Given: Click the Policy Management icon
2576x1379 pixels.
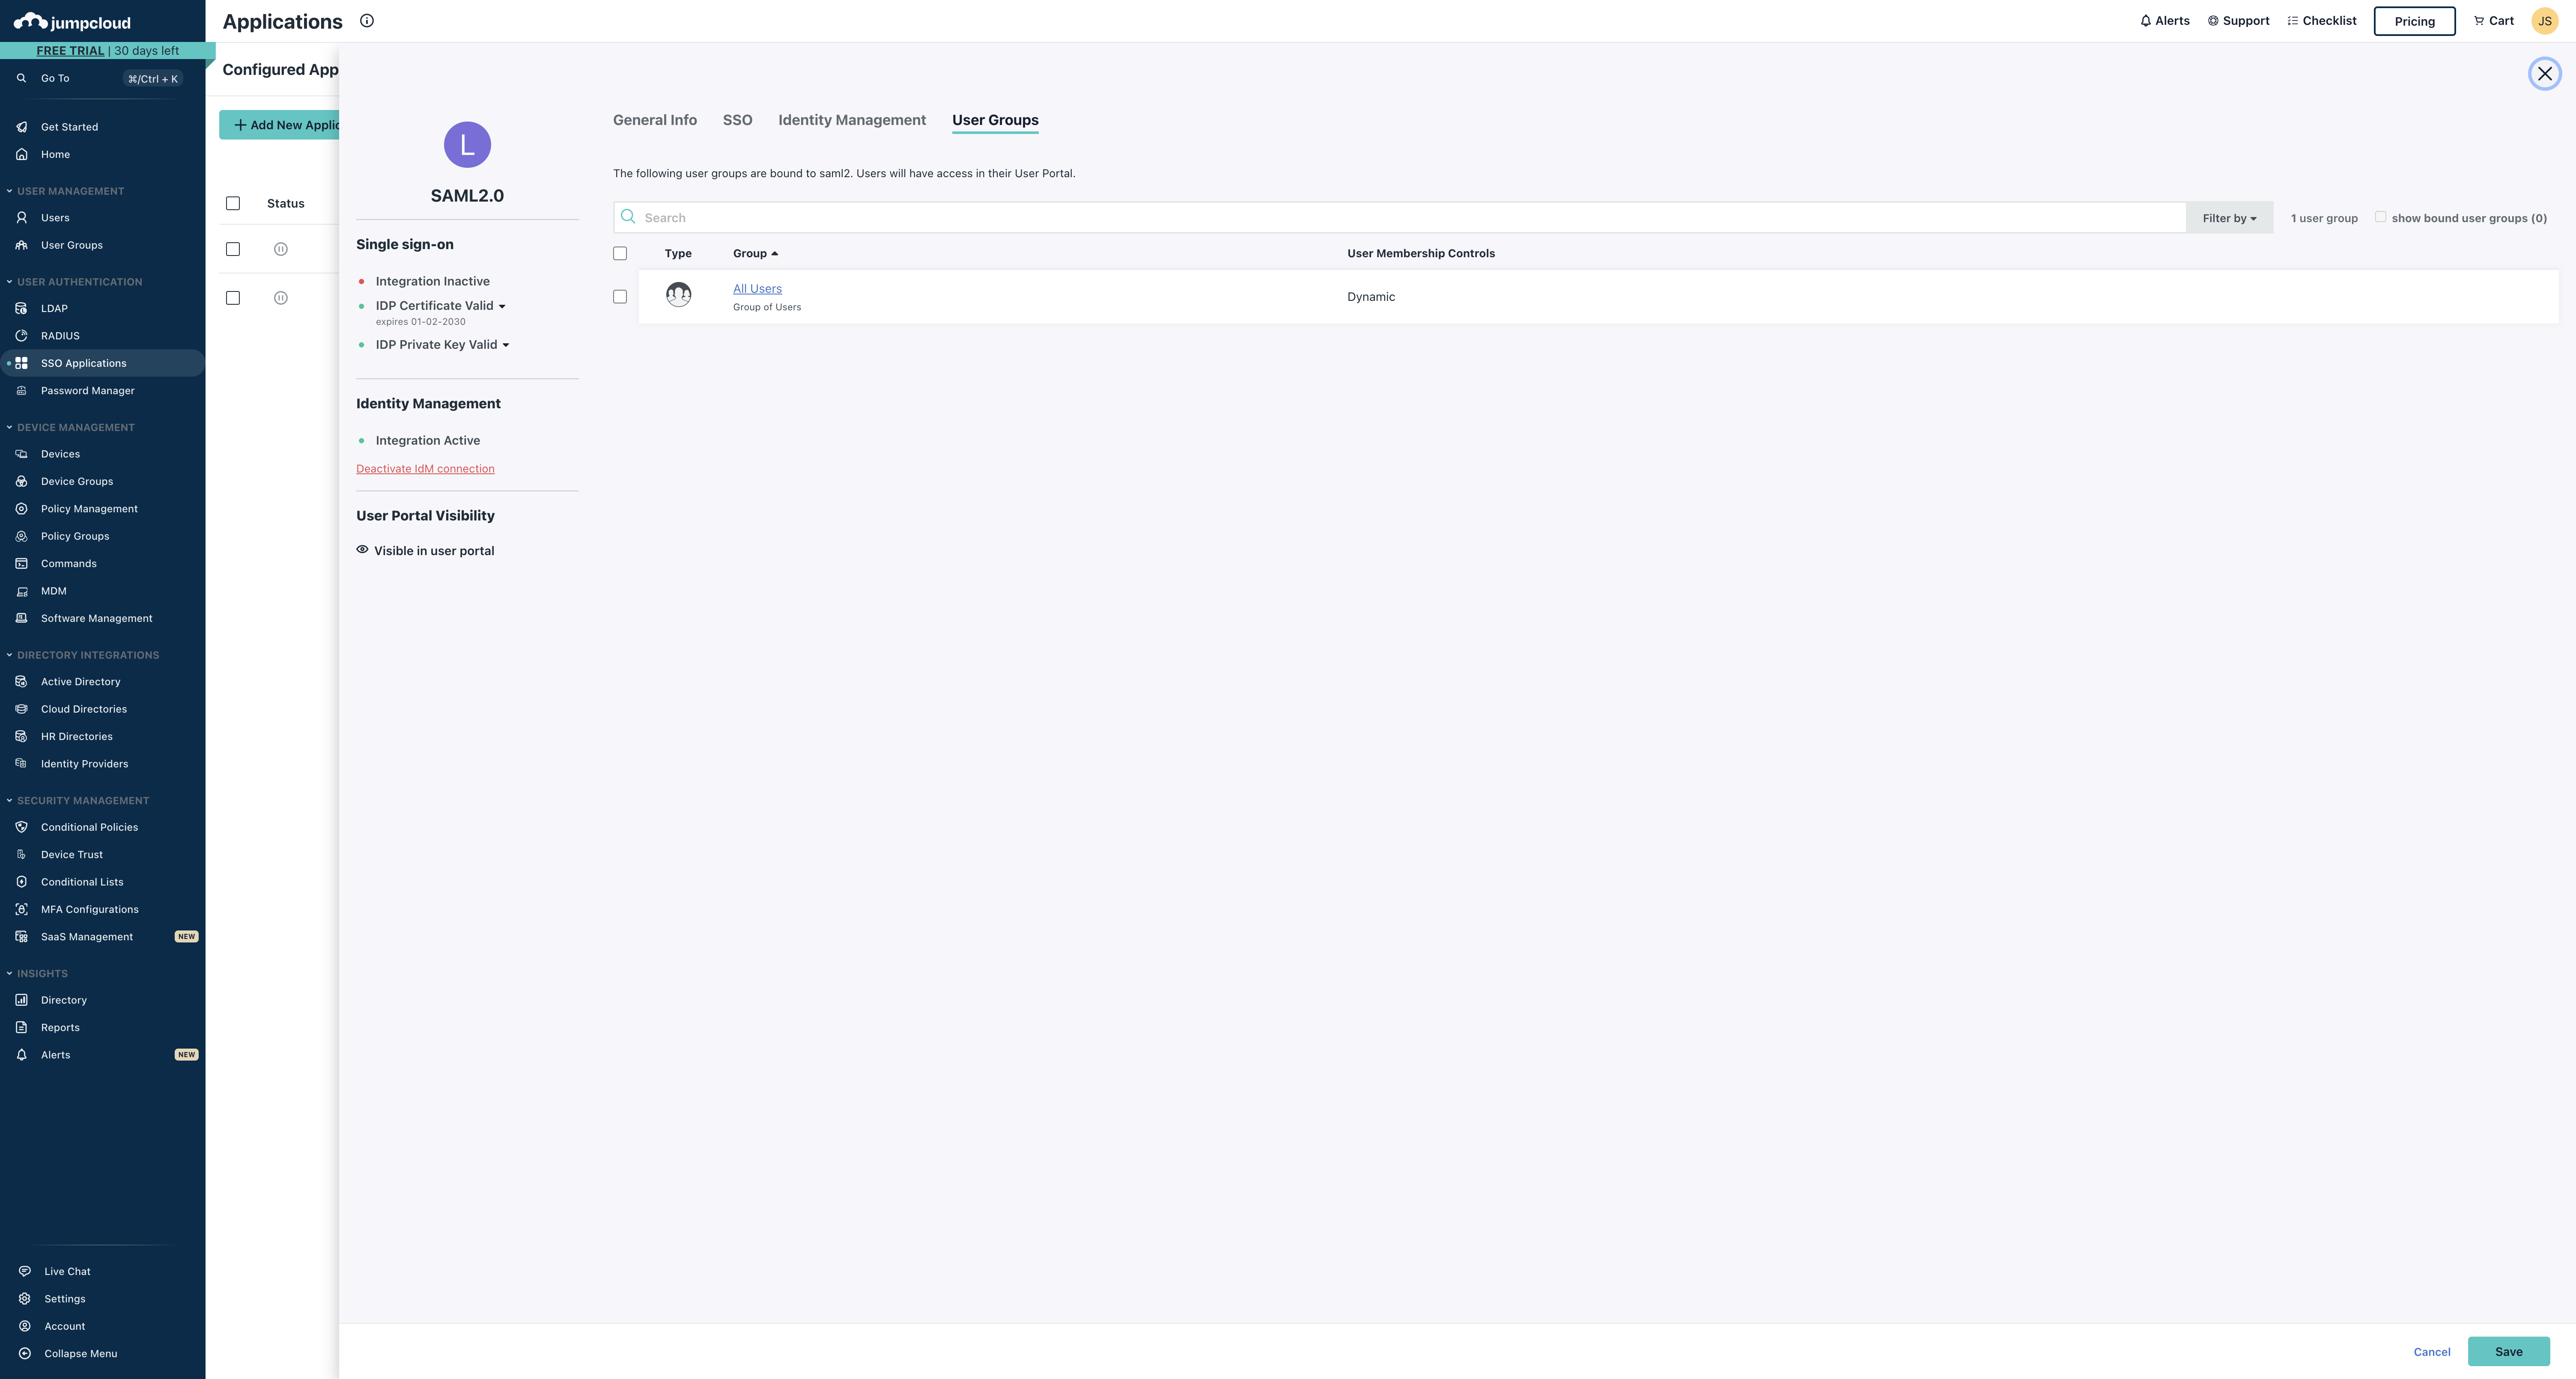Looking at the screenshot, I should point(21,508).
